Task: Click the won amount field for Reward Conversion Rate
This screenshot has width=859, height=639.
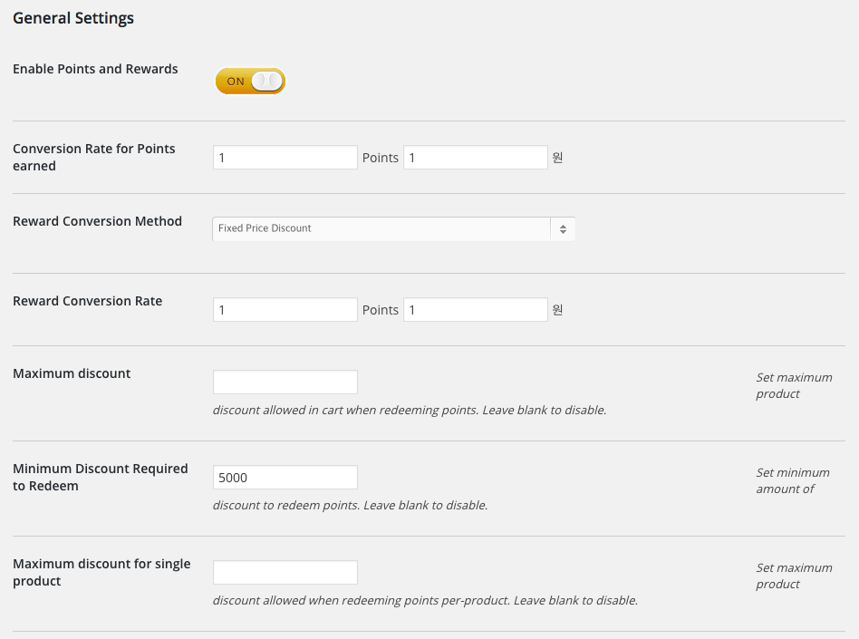Action: click(476, 310)
